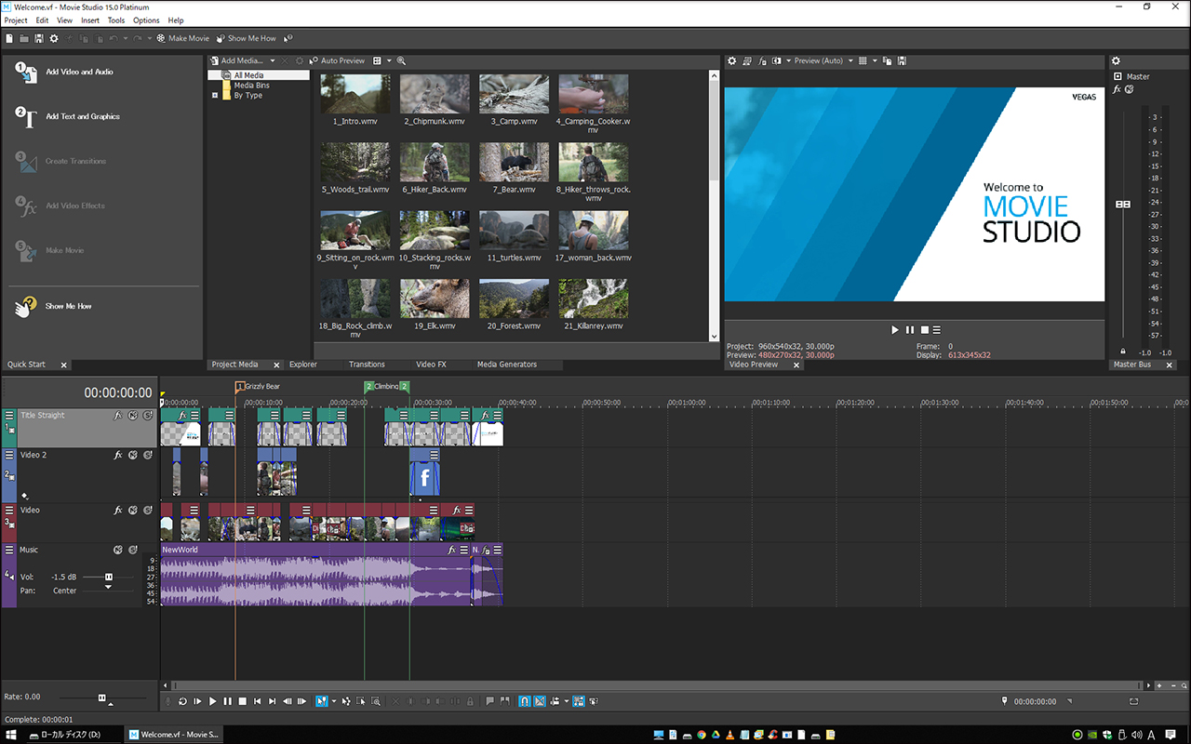
Task: Open the Insert menu
Action: pyautogui.click(x=90, y=20)
